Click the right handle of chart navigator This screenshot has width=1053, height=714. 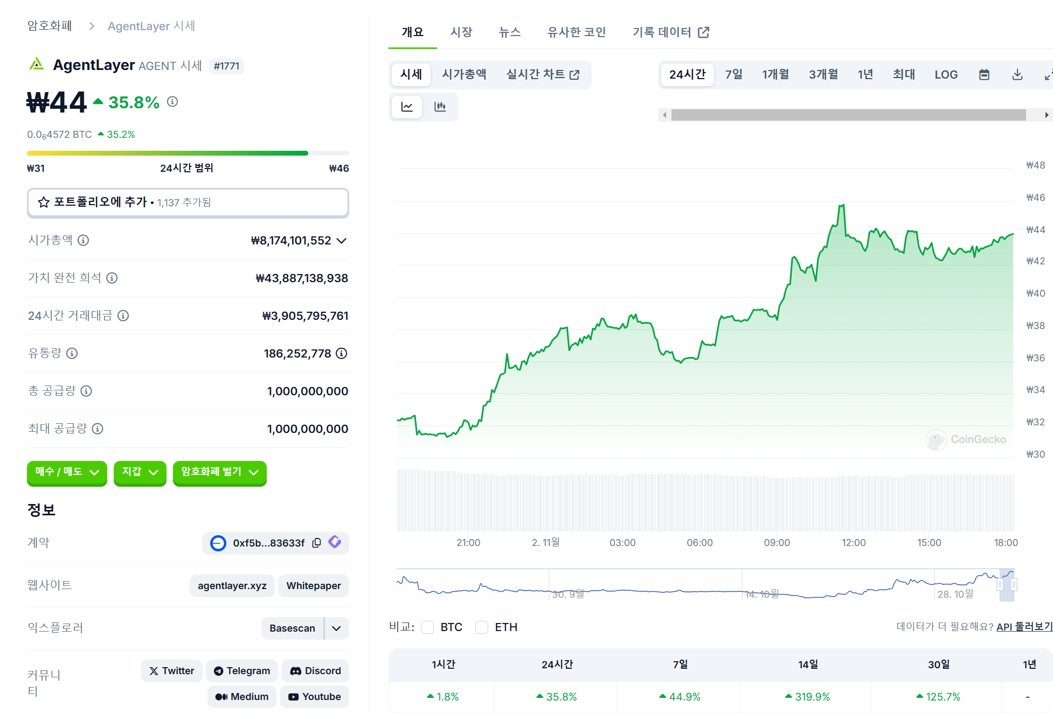(1014, 585)
